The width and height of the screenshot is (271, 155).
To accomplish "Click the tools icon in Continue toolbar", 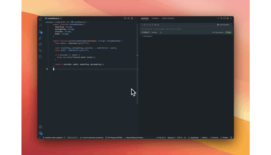I will coord(155,25).
